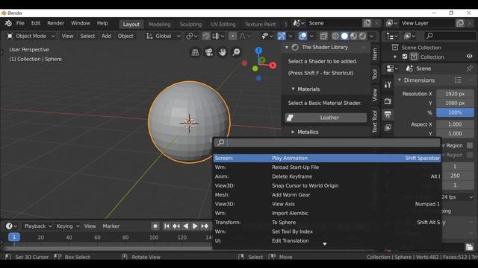Click the zoom magnifier viewport icon
478x268 pixels.
click(236, 52)
